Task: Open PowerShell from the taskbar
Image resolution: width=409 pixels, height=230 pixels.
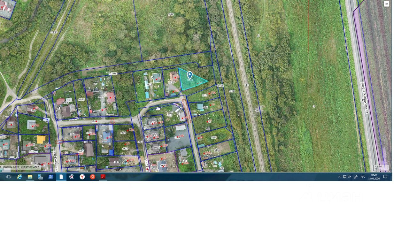Action: 50,177
